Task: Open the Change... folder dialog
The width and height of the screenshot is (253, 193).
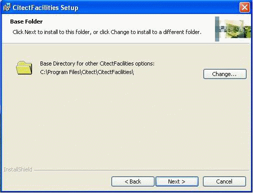Action: click(225, 74)
